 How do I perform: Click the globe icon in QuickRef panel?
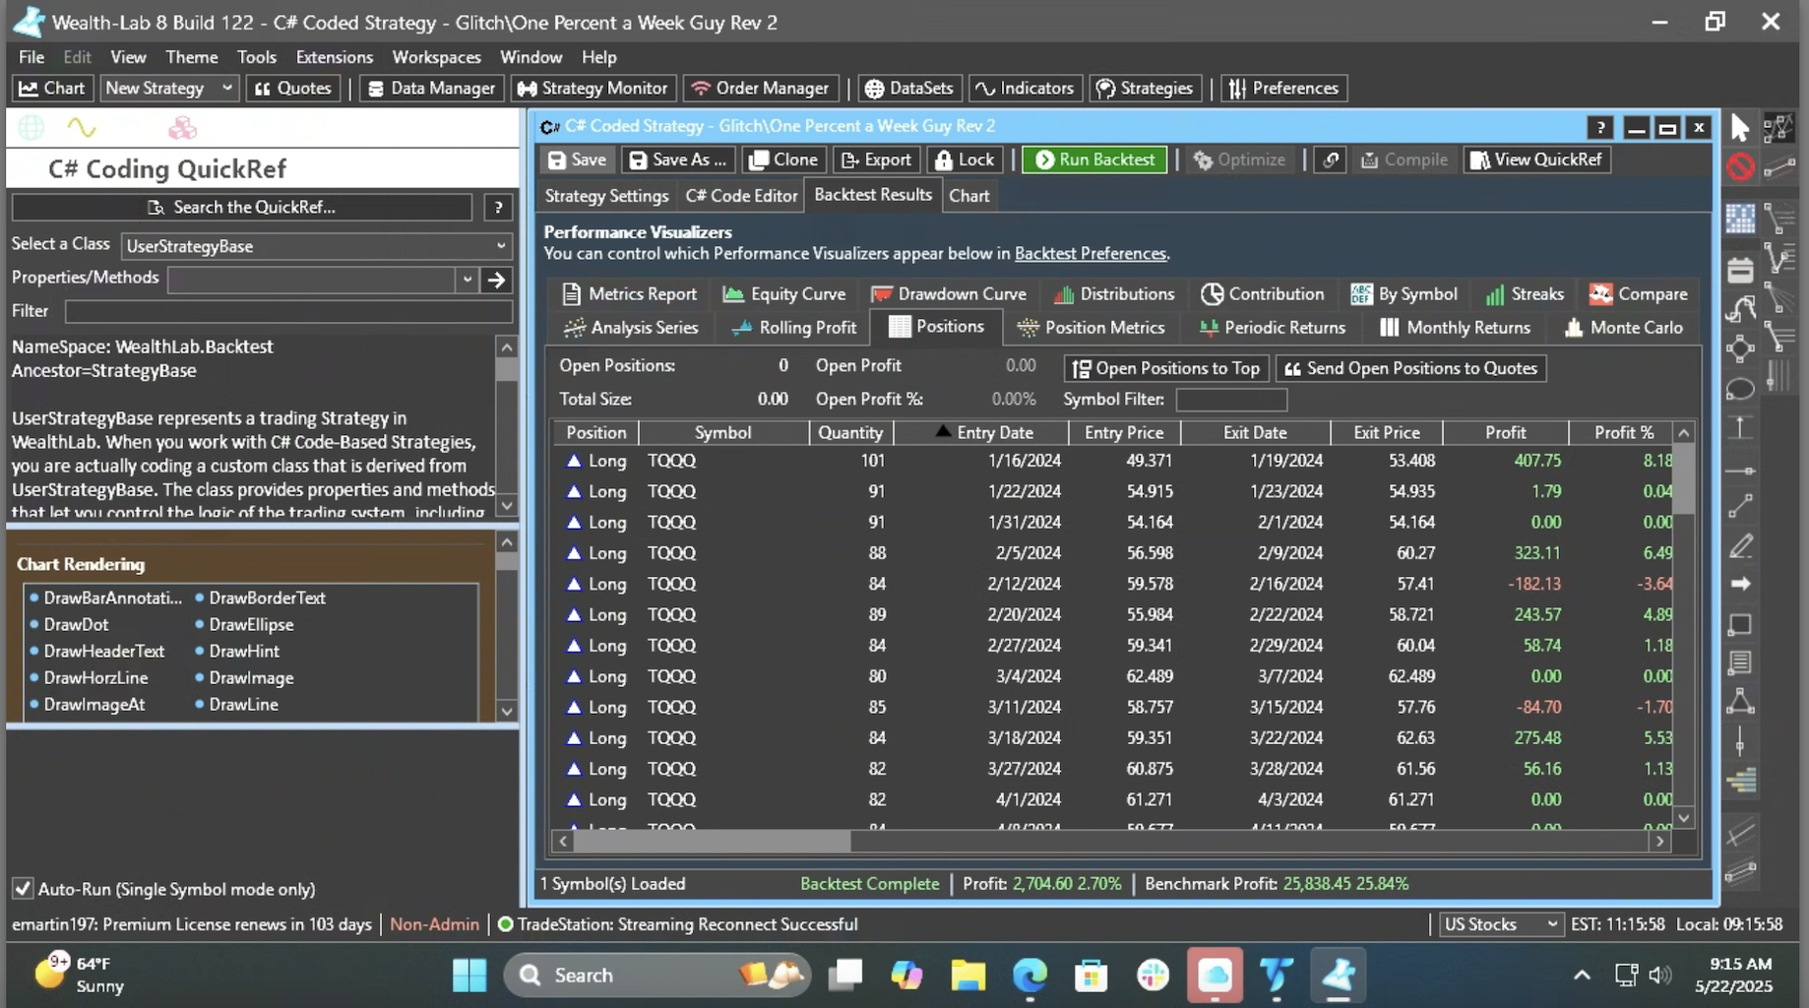[x=31, y=127]
